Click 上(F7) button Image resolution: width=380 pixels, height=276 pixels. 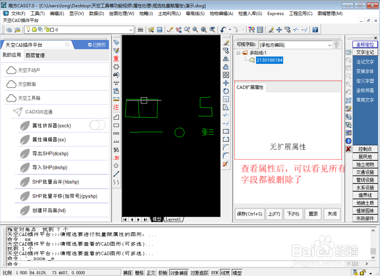(274, 214)
